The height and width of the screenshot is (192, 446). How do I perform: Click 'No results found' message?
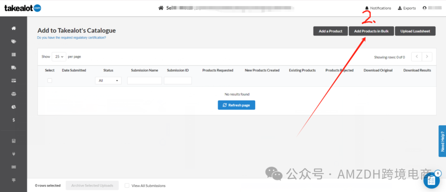(x=237, y=94)
